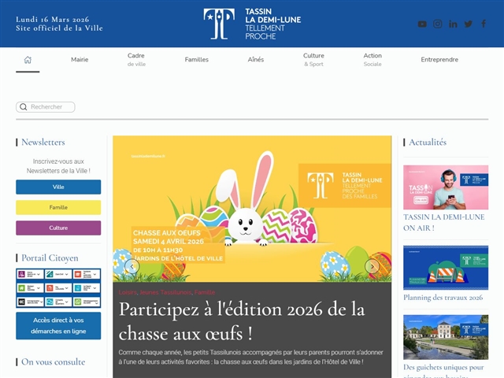Click the On vous consulte heading

(53, 362)
